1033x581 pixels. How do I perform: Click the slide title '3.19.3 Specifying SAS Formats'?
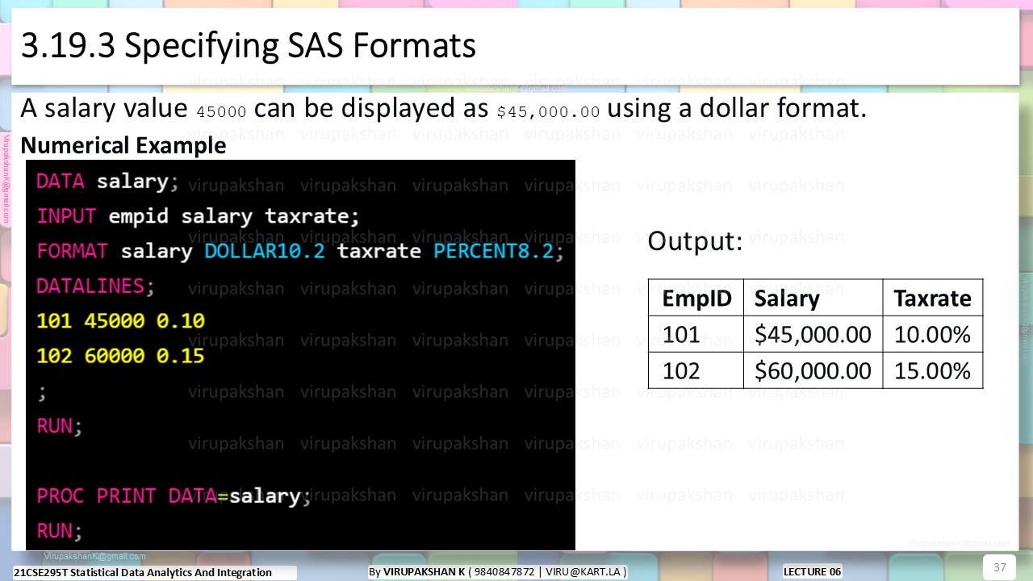pos(248,47)
